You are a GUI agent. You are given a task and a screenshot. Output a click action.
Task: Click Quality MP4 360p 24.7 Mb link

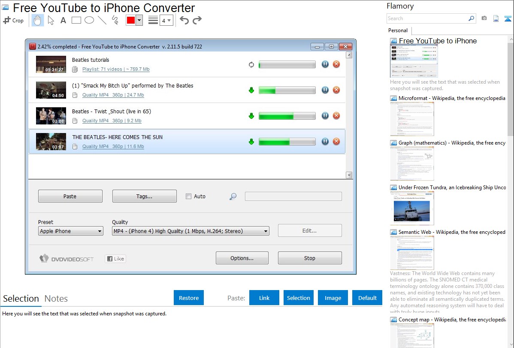[x=113, y=95]
